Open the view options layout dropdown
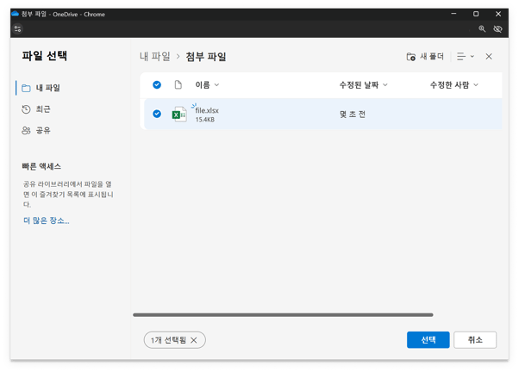 [466, 57]
